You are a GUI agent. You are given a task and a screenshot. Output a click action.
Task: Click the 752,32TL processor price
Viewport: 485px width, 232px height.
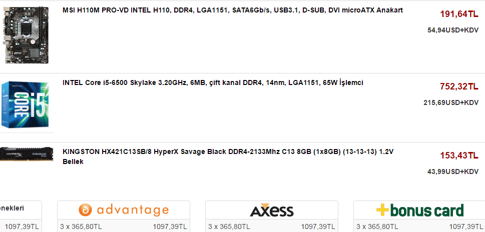click(459, 87)
